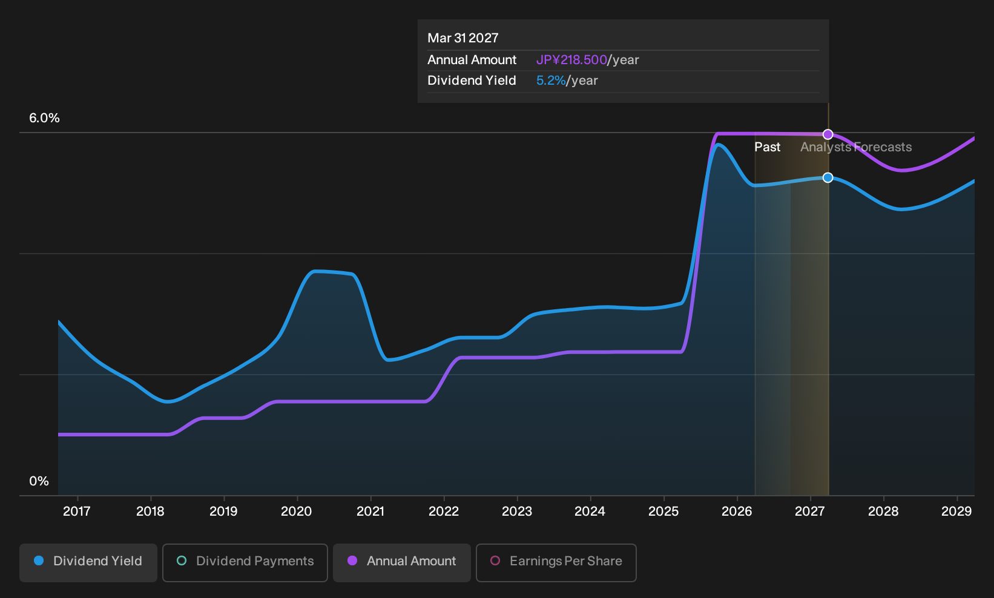Select the purple Annual Amount data point marker
Screen dimensions: 994x598
point(828,134)
